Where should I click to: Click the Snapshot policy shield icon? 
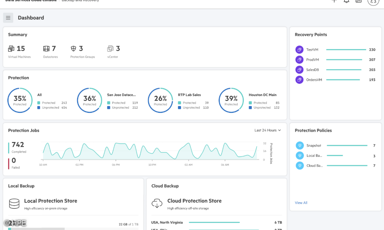300,146
